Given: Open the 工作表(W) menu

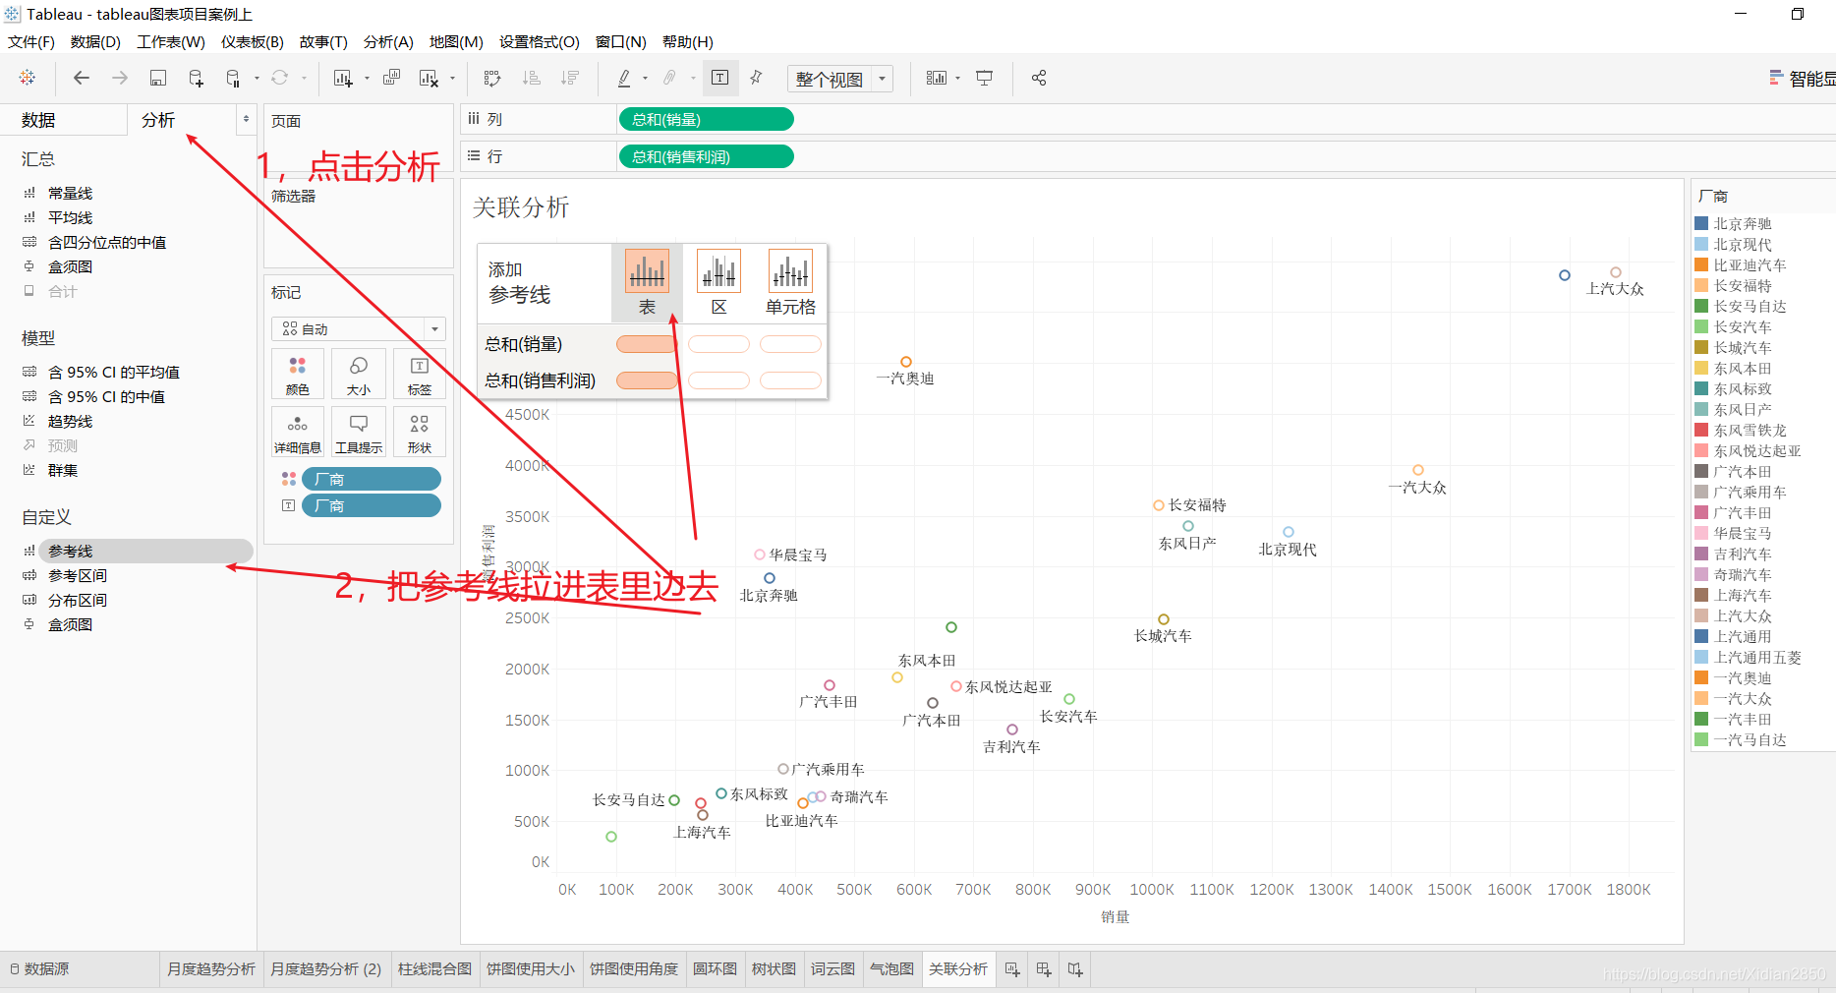Looking at the screenshot, I should (x=171, y=41).
